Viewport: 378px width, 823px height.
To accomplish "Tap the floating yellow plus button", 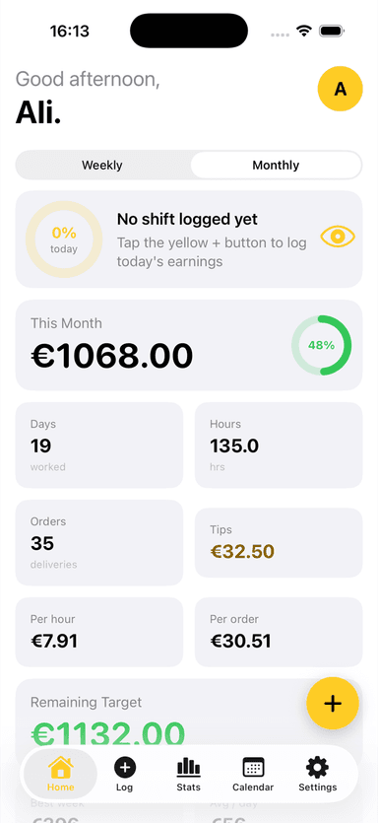I will click(x=333, y=704).
